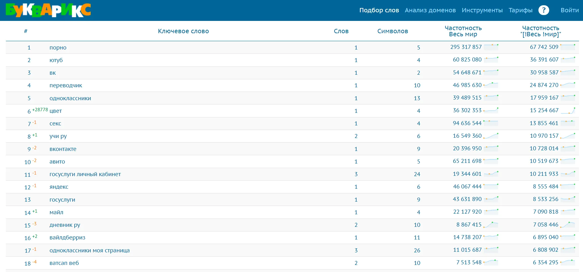Click the Букварикс logo
Screen dimensions: 583x272
pyautogui.click(x=48, y=10)
